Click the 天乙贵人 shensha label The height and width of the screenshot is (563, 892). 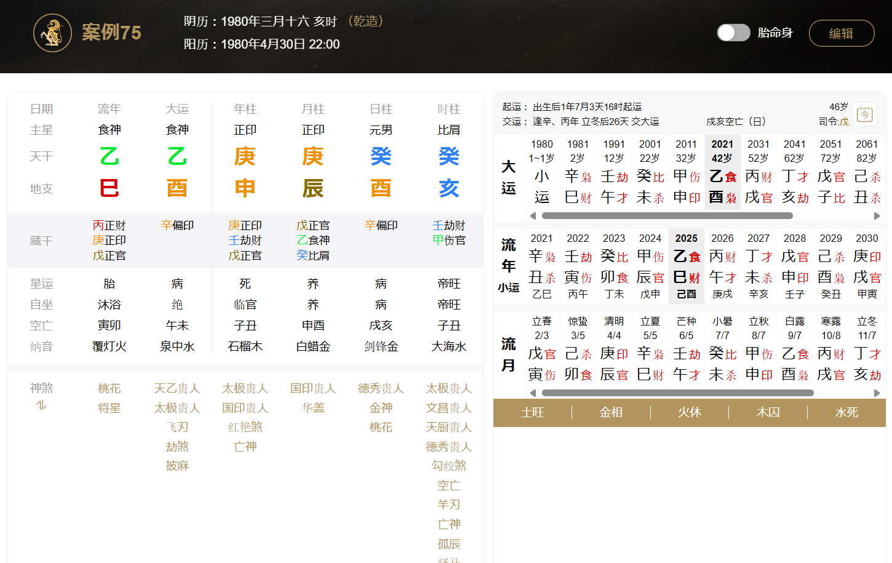[177, 389]
